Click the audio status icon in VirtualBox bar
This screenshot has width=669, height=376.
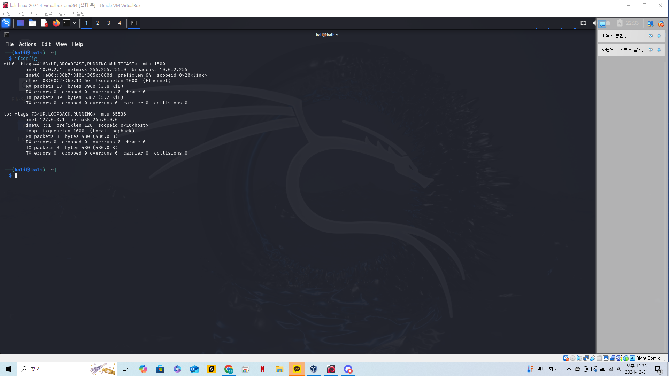(579, 358)
